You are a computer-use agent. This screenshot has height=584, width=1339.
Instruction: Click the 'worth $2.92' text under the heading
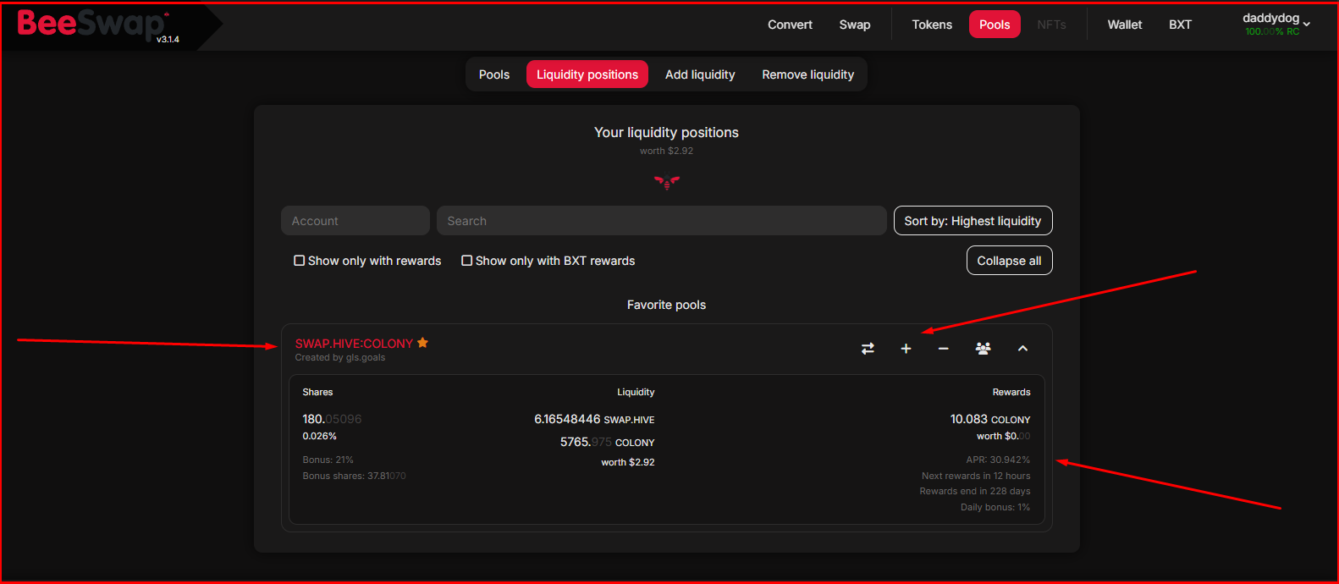(x=666, y=151)
